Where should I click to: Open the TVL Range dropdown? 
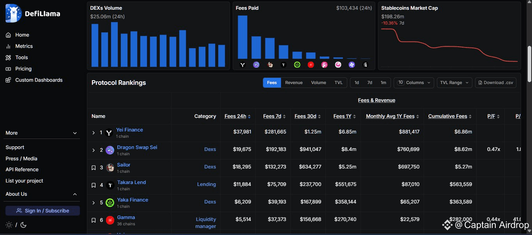454,82
